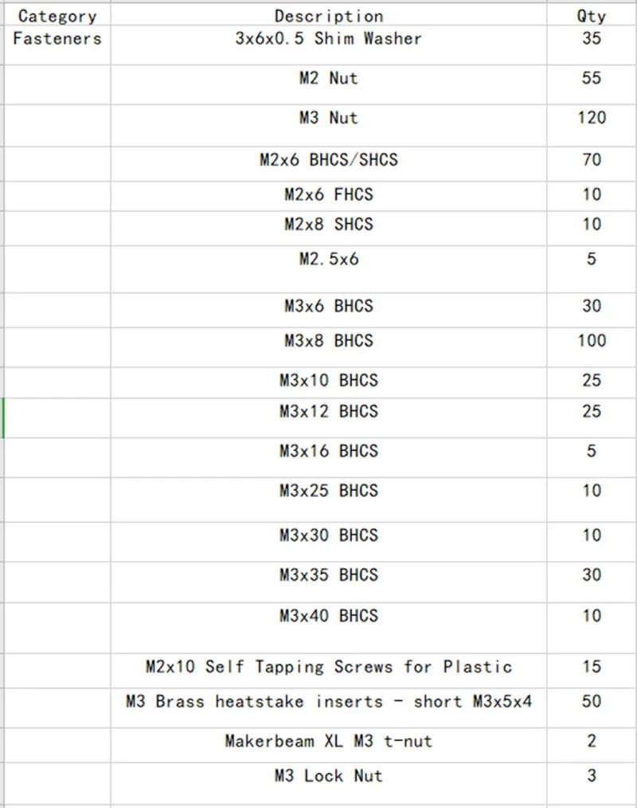The image size is (637, 808).
Task: Select the M2x8 SHCS cell
Action: pos(329,228)
